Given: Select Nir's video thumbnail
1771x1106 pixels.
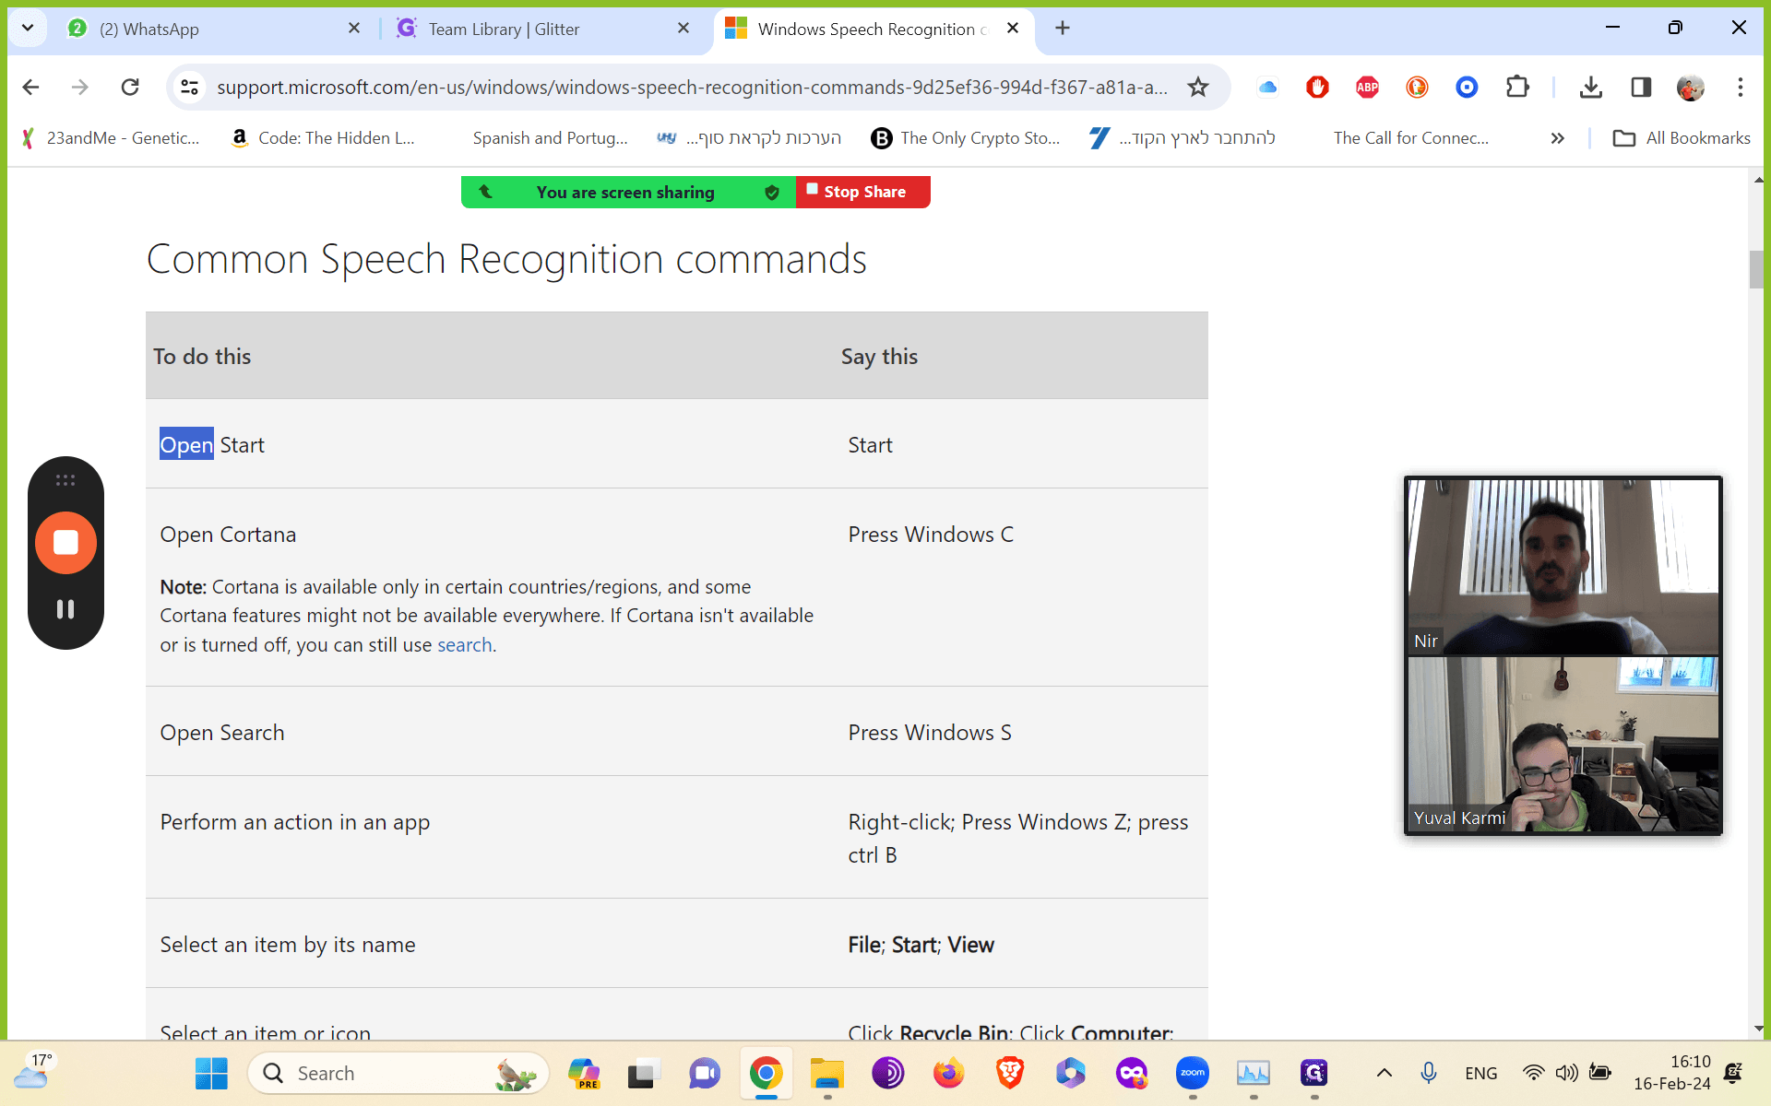Looking at the screenshot, I should tap(1563, 566).
